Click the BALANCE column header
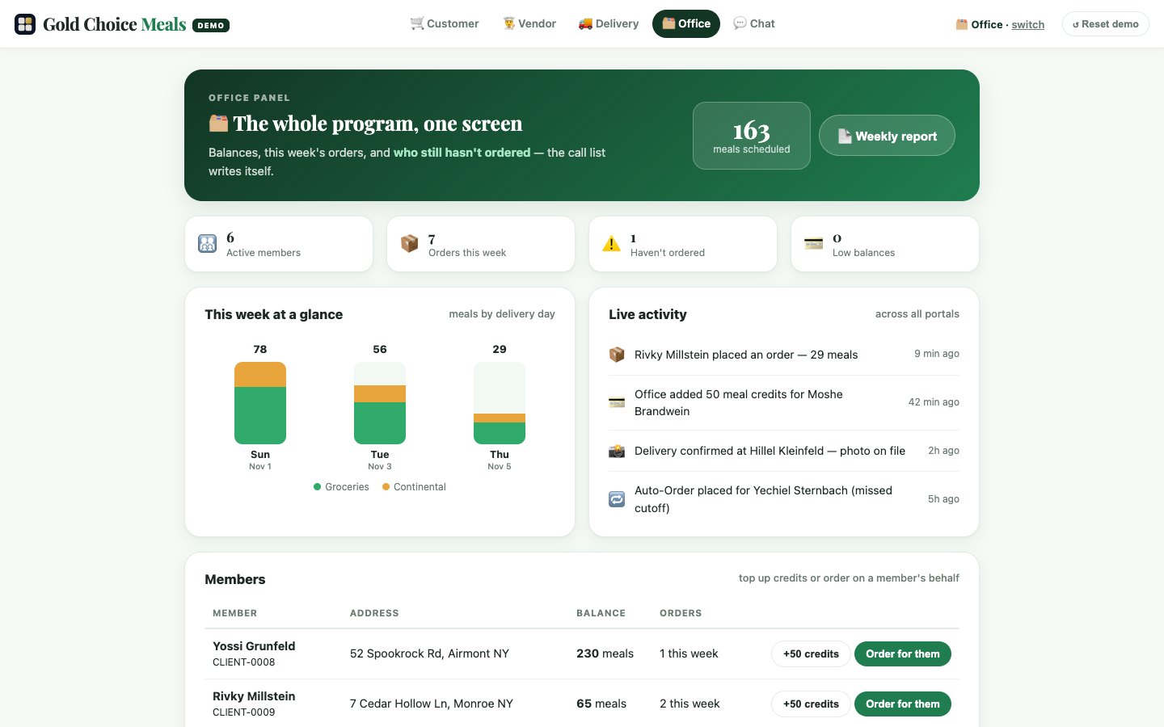Image resolution: width=1164 pixels, height=727 pixels. point(601,613)
